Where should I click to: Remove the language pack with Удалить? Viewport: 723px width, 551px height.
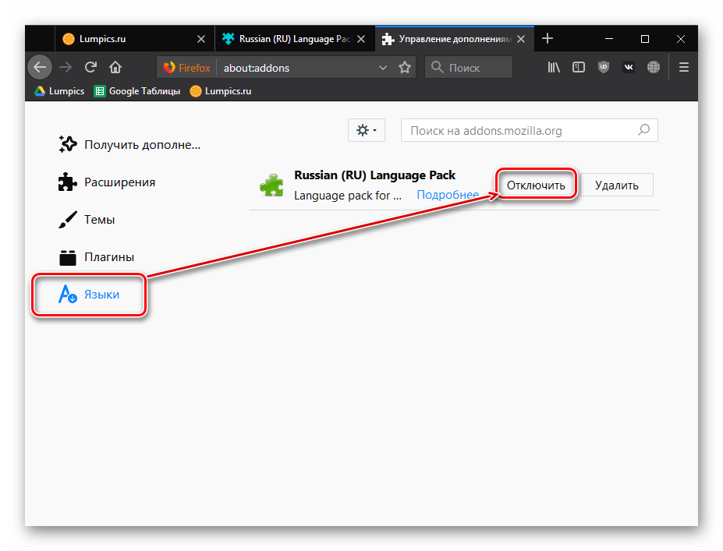pyautogui.click(x=616, y=185)
